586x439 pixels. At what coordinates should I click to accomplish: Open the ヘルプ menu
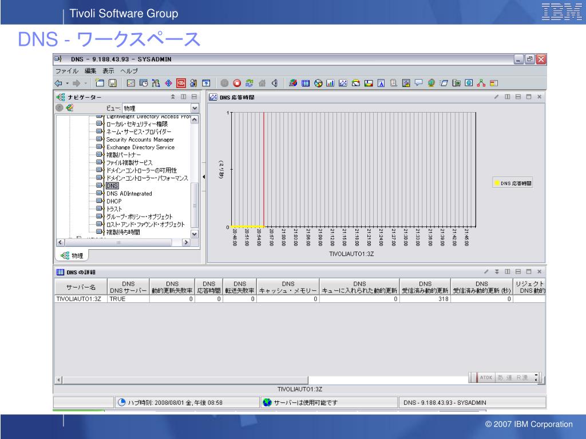(129, 71)
